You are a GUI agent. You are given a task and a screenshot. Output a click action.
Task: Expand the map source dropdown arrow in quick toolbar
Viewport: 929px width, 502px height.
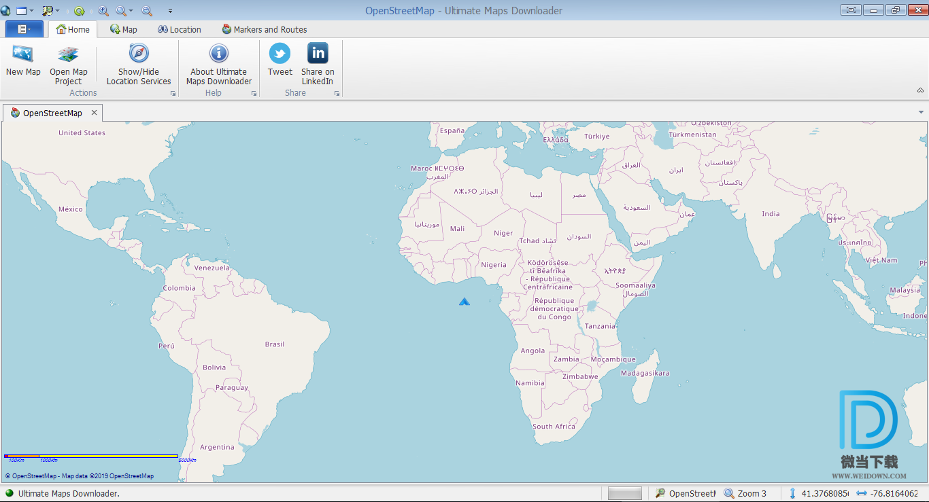[x=58, y=12]
